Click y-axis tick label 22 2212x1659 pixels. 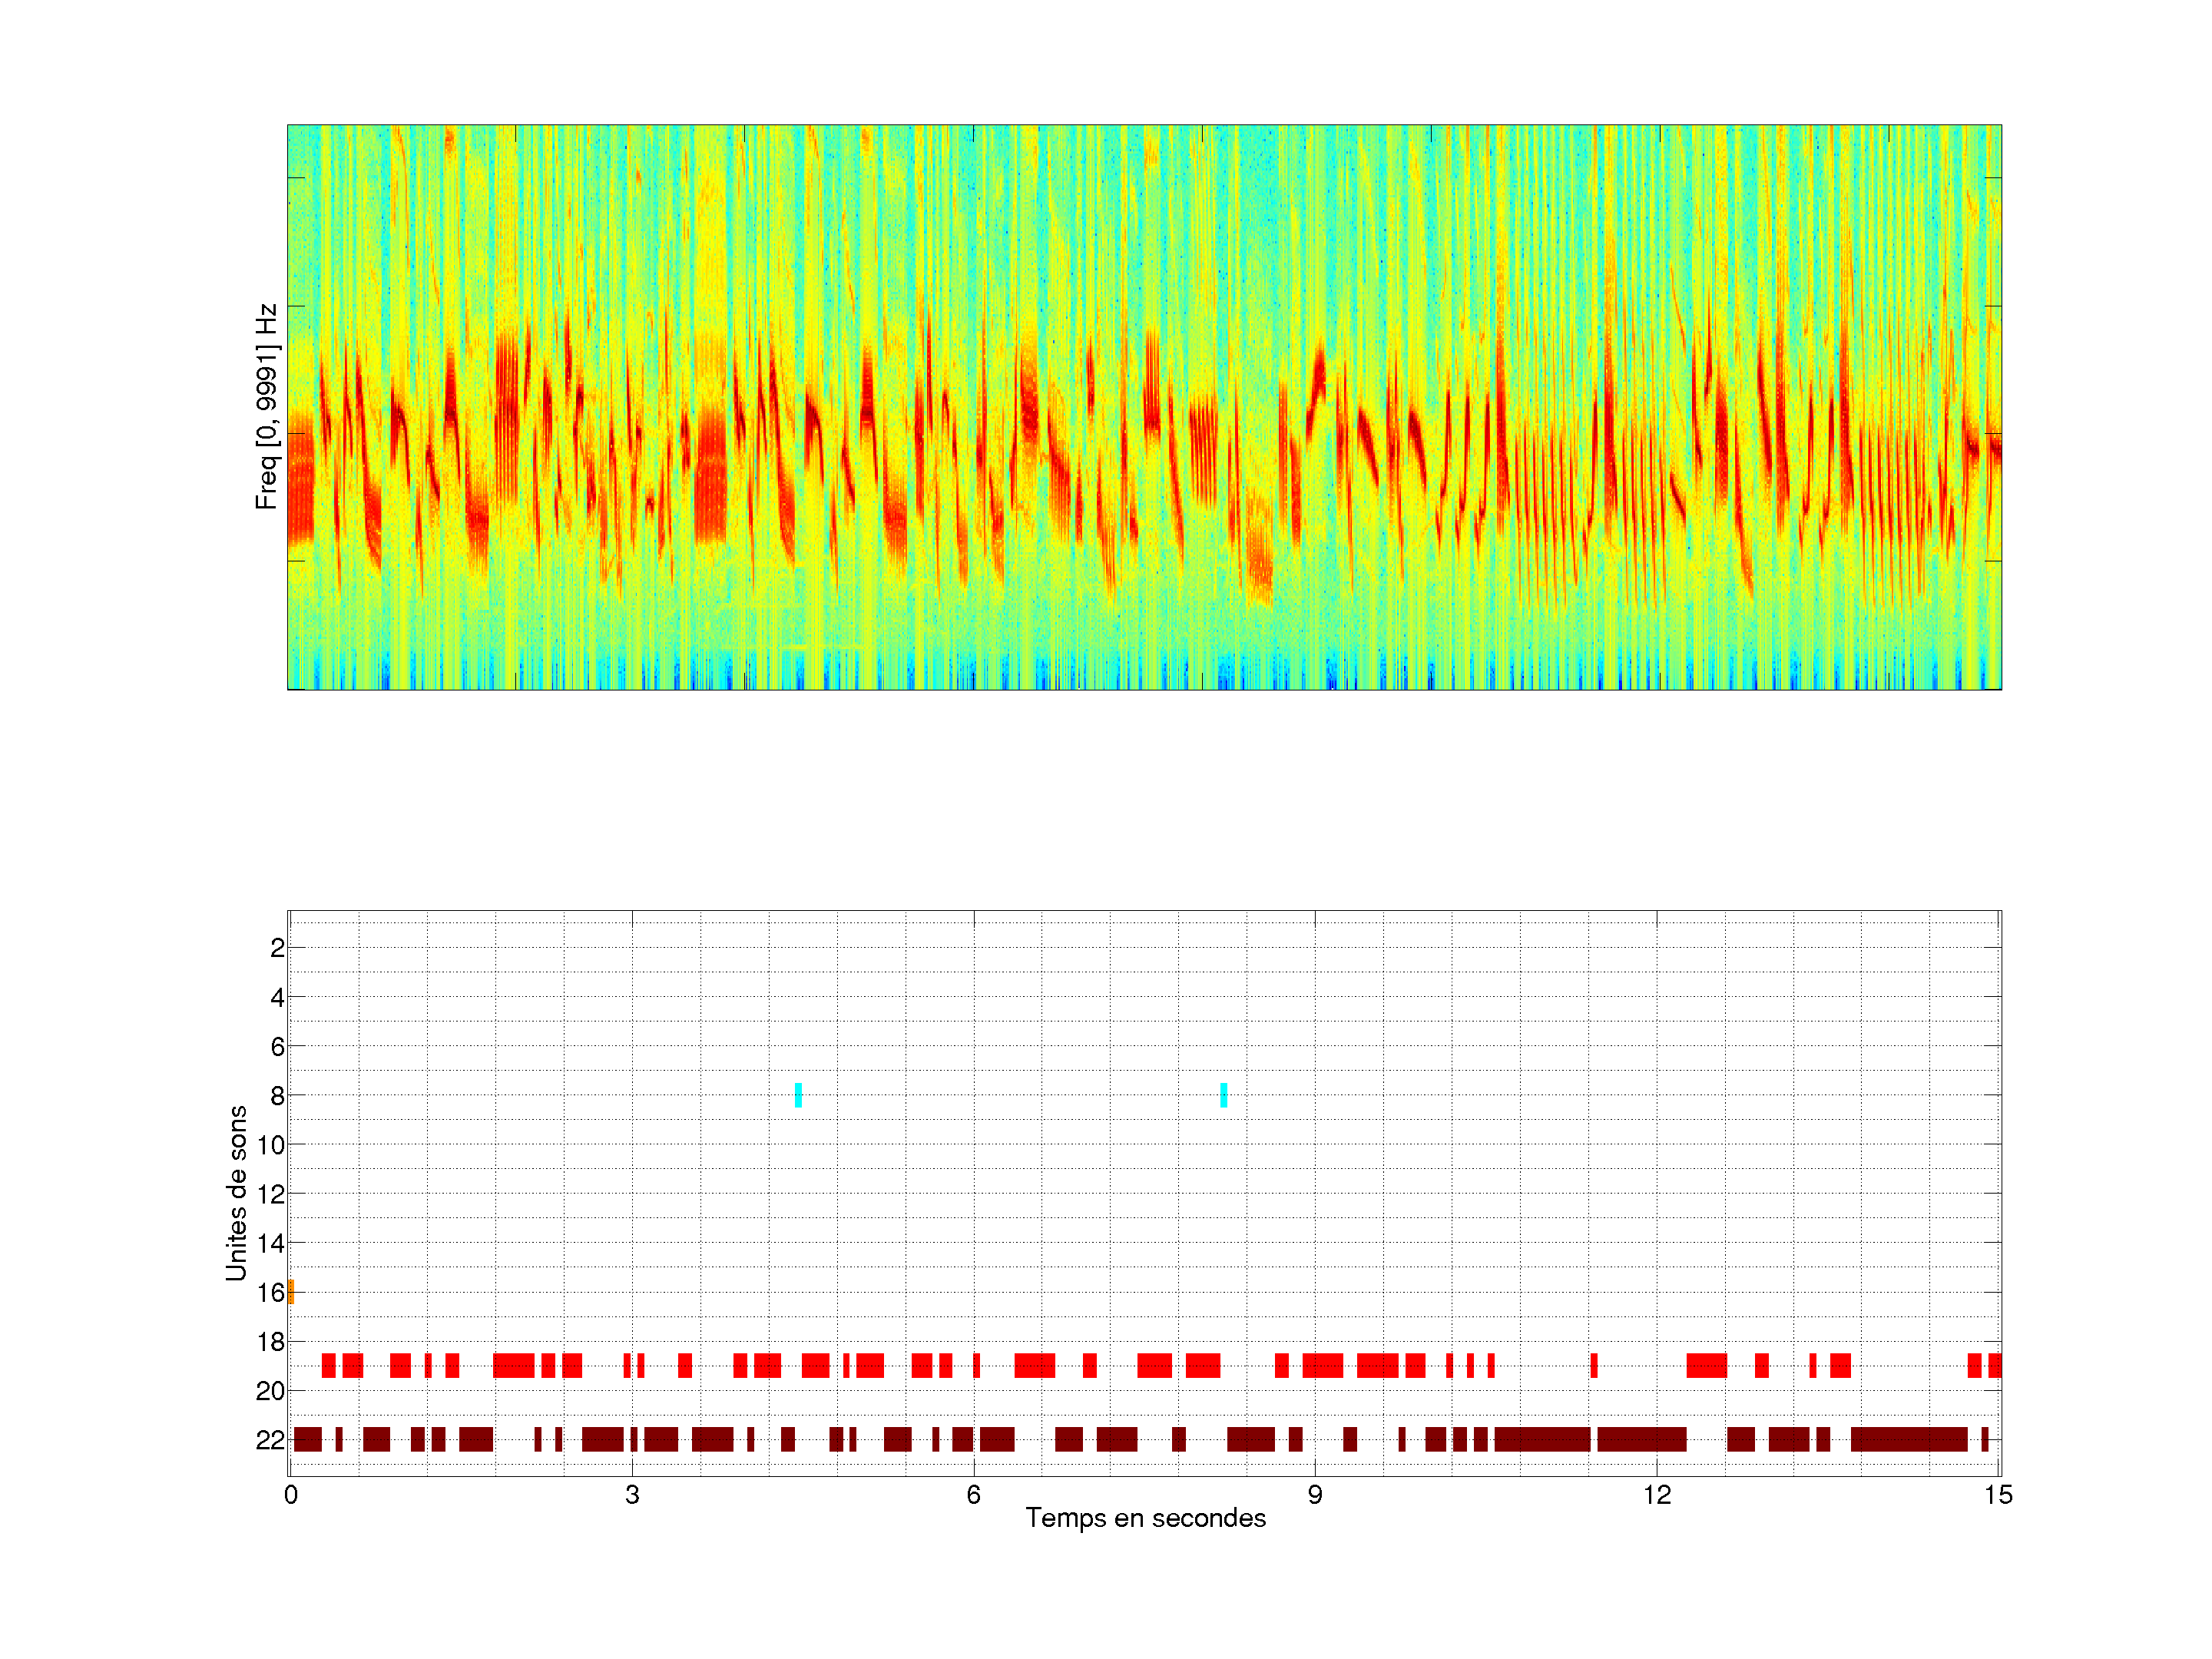tap(270, 1440)
